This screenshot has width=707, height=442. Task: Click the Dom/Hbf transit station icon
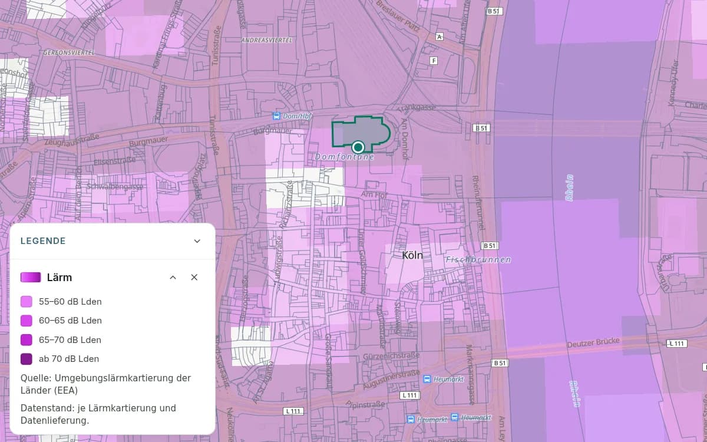(x=276, y=116)
